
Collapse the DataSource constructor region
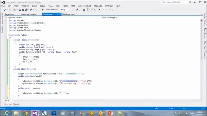[x=9, y=52]
